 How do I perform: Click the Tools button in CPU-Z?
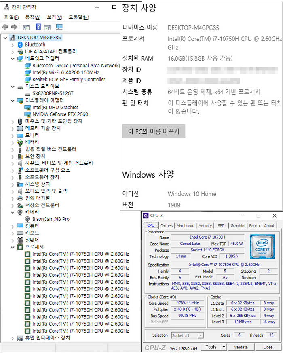click(x=211, y=347)
